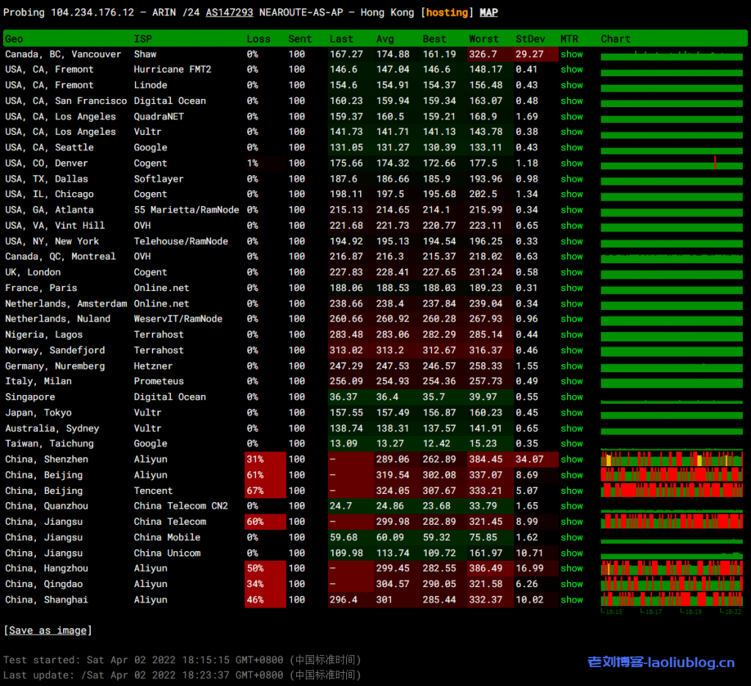This screenshot has height=686, width=751.
Task: Open the AS147293 link in the header
Action: coord(230,12)
